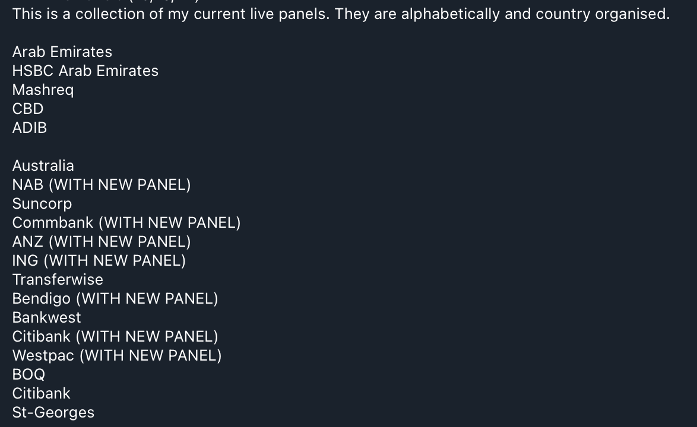Click "Citibank (WITH NEW PANEL)" line

click(115, 336)
